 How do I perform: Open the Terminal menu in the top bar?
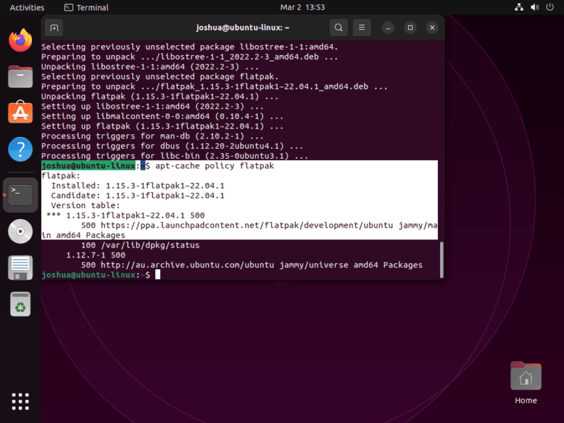86,8
